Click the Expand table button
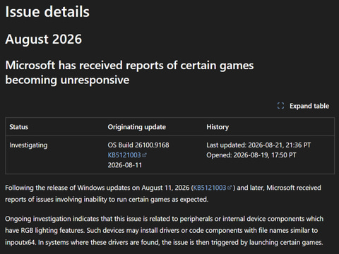Image resolution: width=339 pixels, height=254 pixels. coord(303,106)
